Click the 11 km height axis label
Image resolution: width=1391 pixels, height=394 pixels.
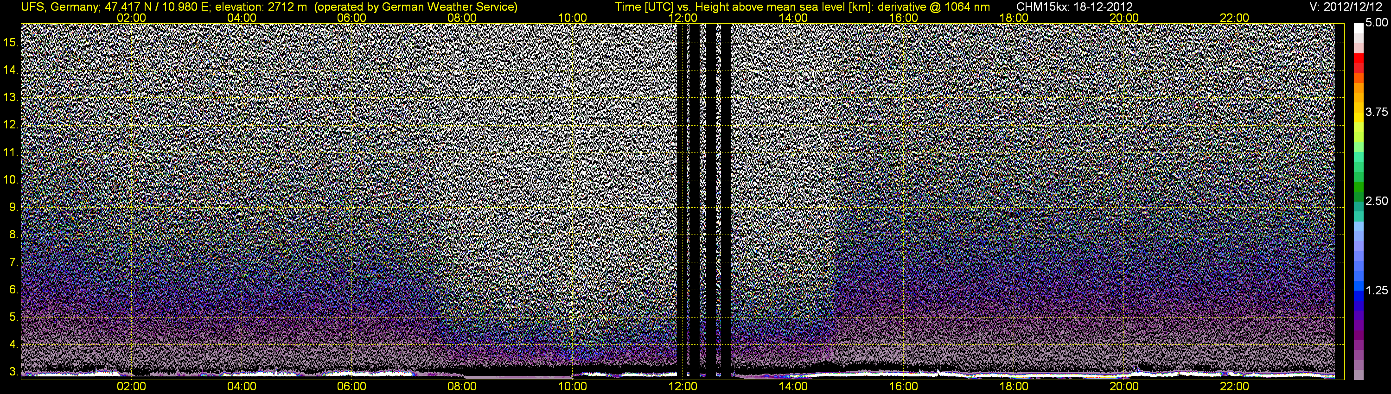click(10, 153)
